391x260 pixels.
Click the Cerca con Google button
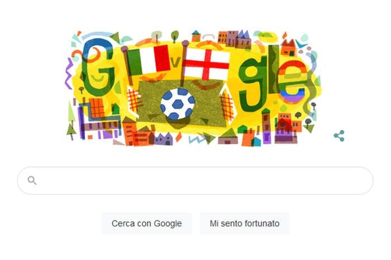coord(146,223)
